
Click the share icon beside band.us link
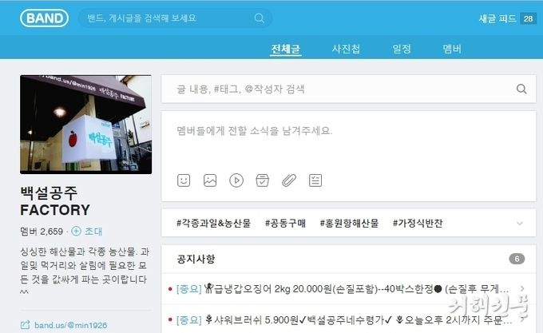click(25, 325)
